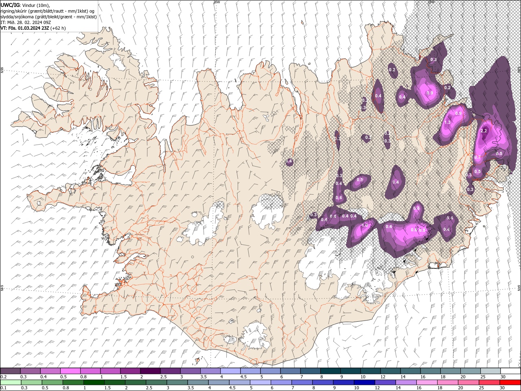Viewport: 521px width, 391px height.
Task: Click the 14–16 violet swatch, bottom legend
Action: (406, 382)
